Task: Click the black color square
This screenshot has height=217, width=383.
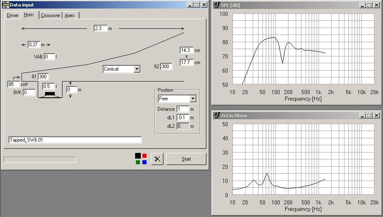Action: pyautogui.click(x=138, y=156)
